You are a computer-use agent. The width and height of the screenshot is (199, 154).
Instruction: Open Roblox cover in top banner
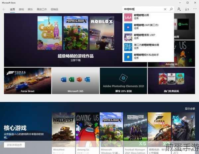(x=102, y=33)
